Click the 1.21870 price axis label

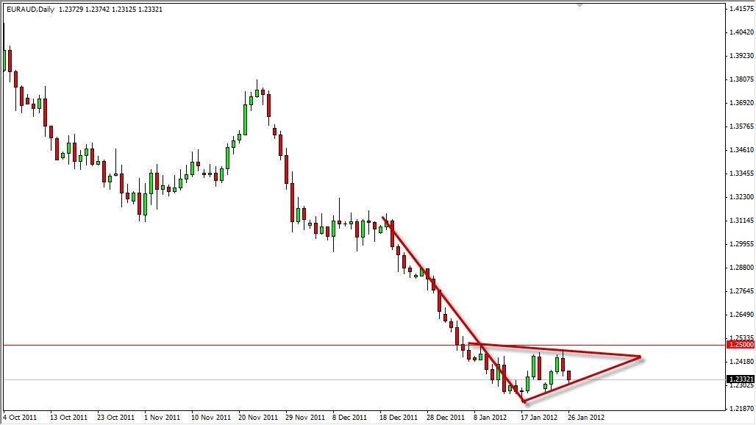pos(741,409)
